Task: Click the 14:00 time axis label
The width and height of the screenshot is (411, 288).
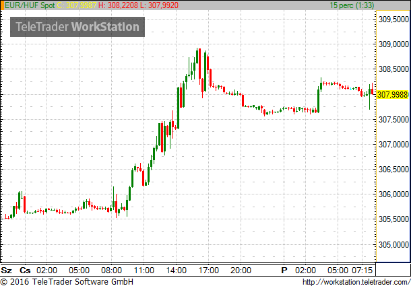Action: 176,270
